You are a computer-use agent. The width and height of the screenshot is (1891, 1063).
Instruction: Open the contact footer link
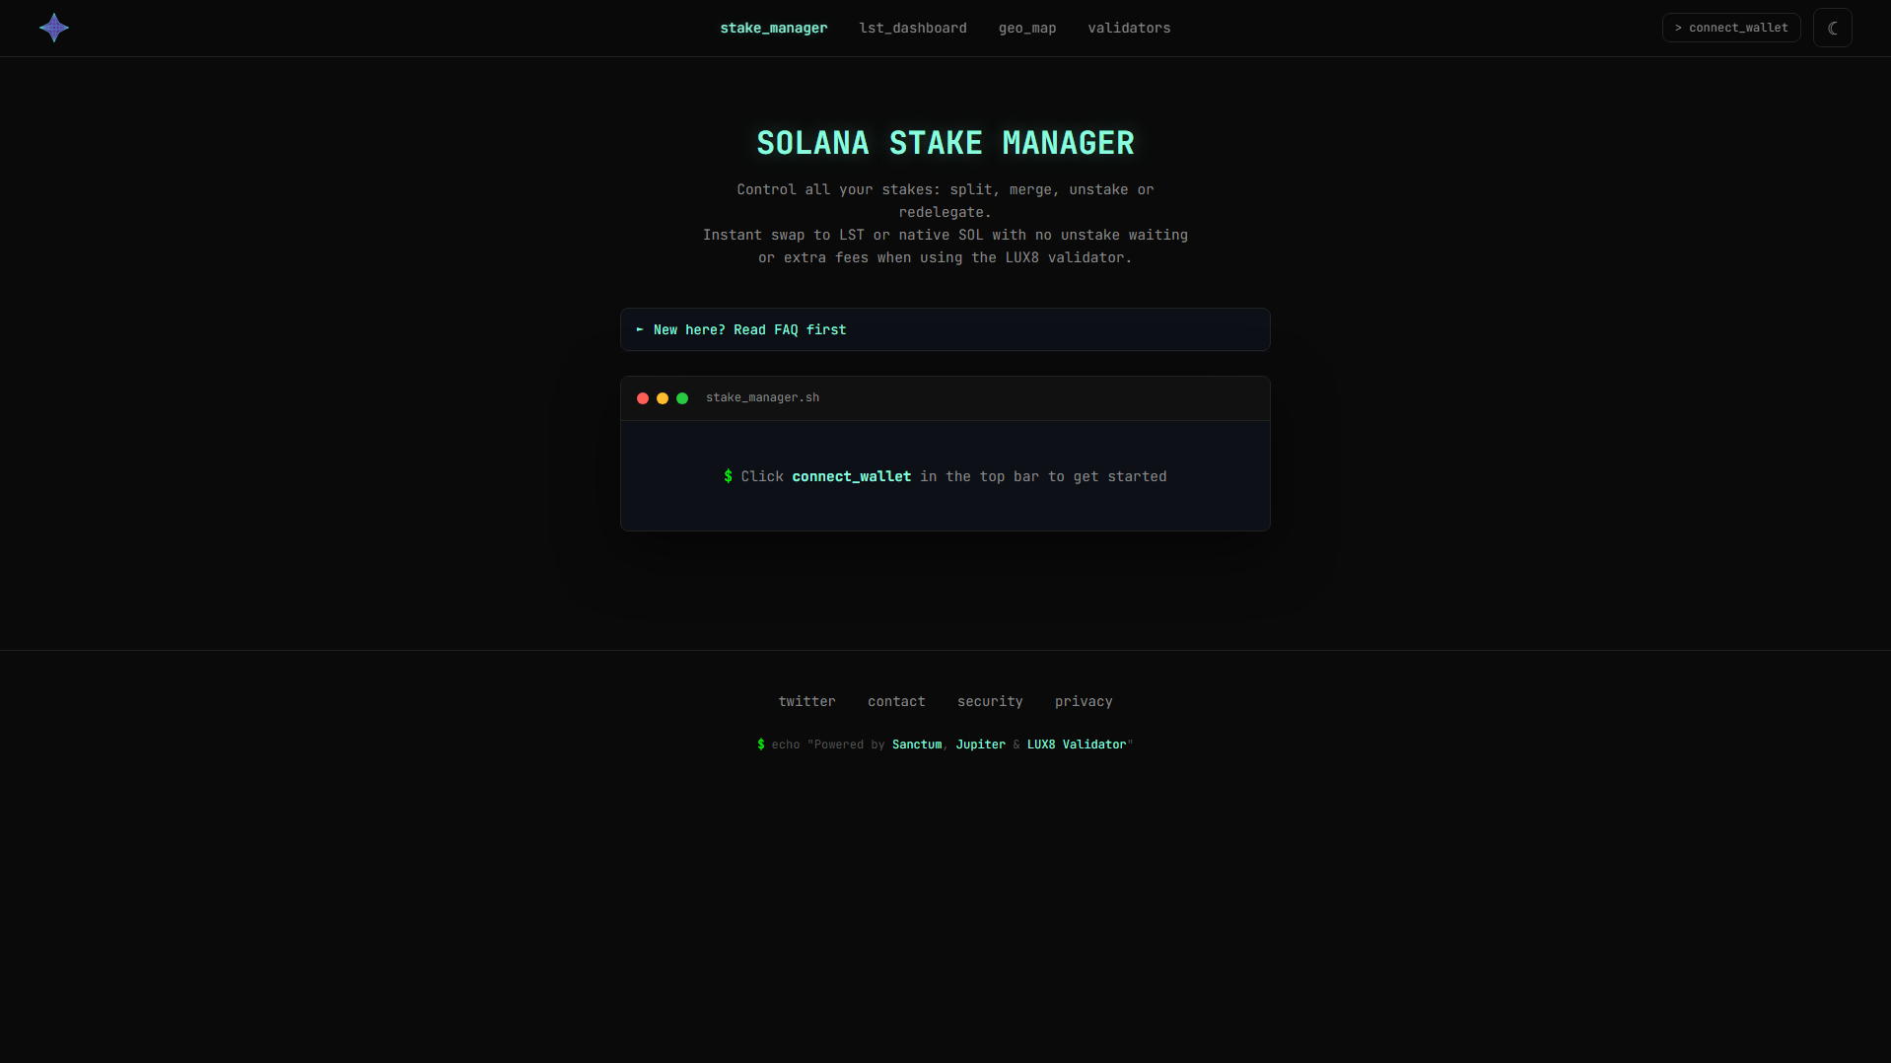coord(896,701)
